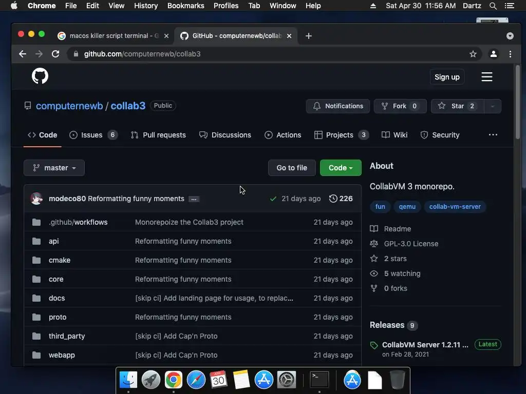This screenshot has width=526, height=394.
Task: Open the collab3 repository name link
Action: pyautogui.click(x=128, y=106)
